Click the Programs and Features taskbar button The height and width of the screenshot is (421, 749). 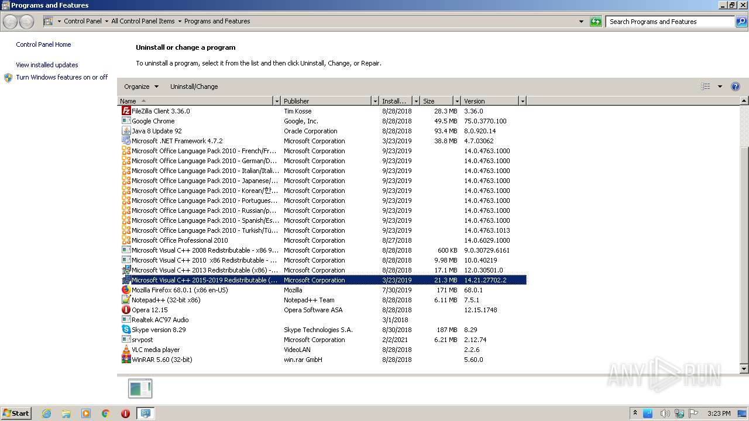145,413
